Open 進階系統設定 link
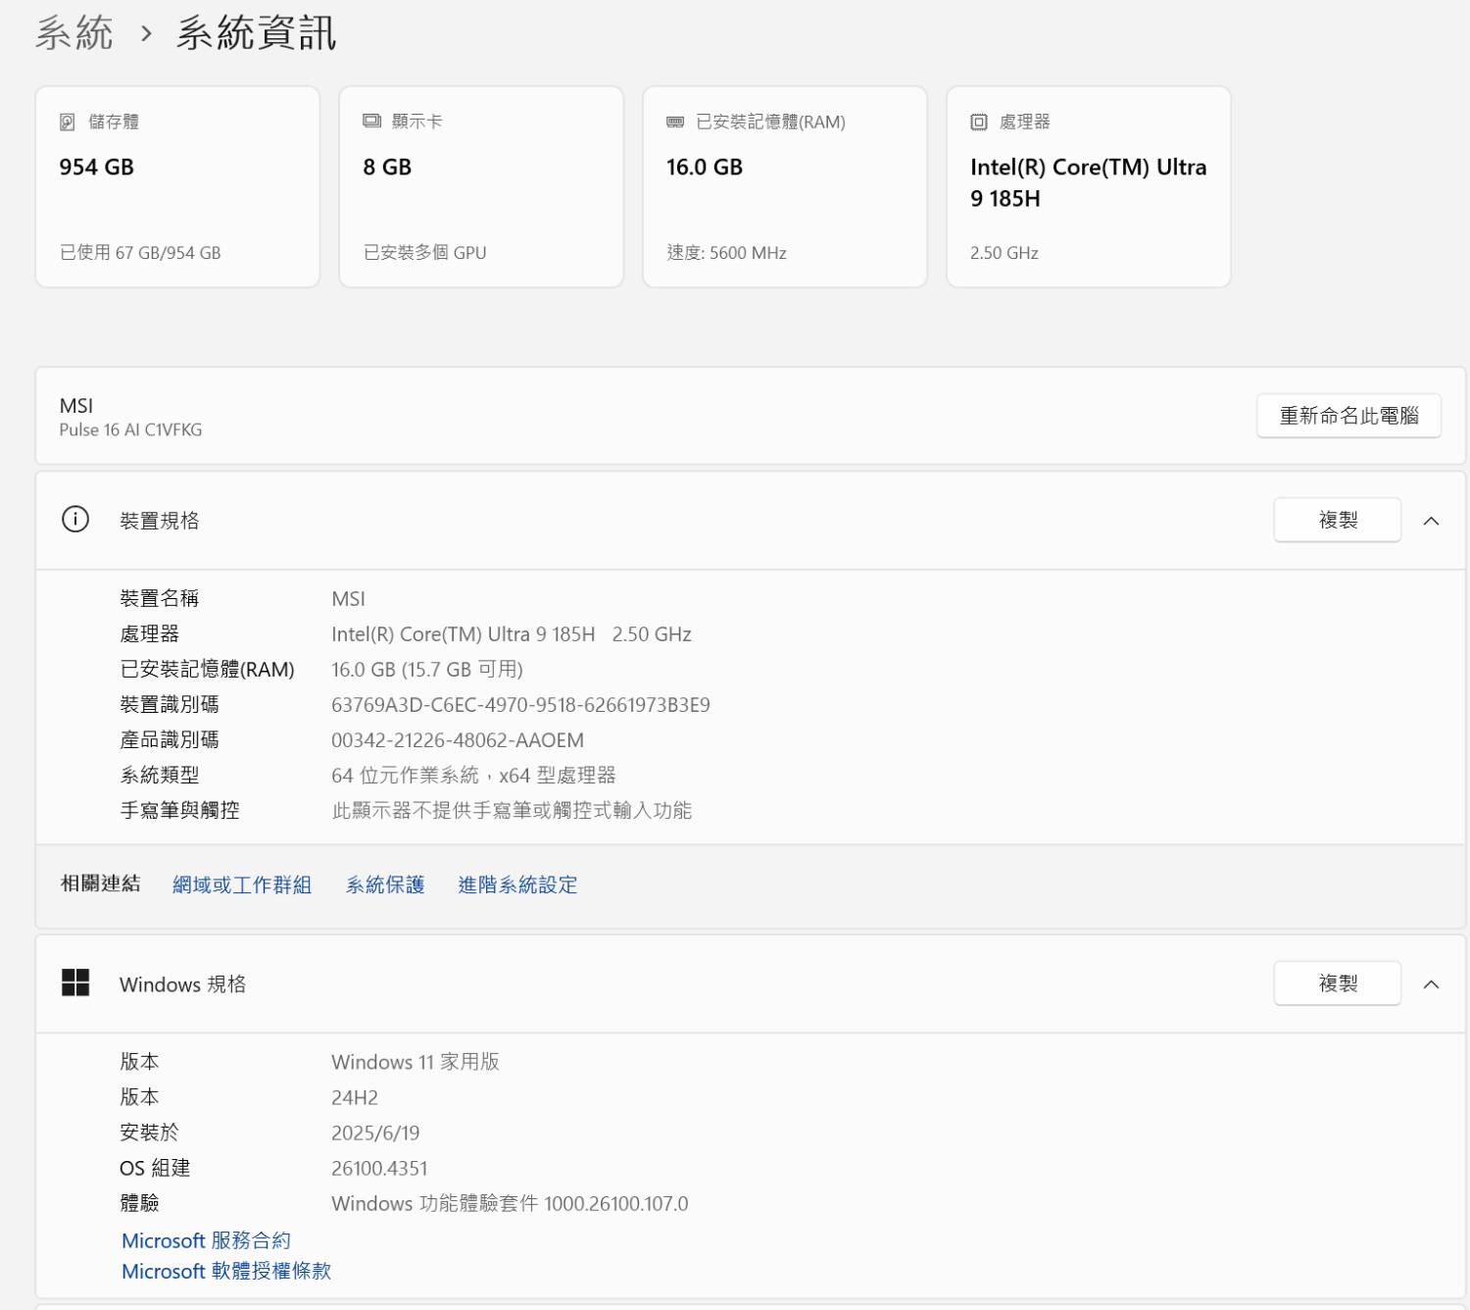Image resolution: width=1470 pixels, height=1310 pixels. (x=517, y=884)
